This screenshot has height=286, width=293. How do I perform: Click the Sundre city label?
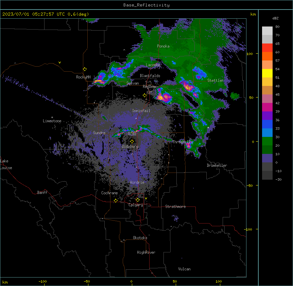[x=99, y=133]
